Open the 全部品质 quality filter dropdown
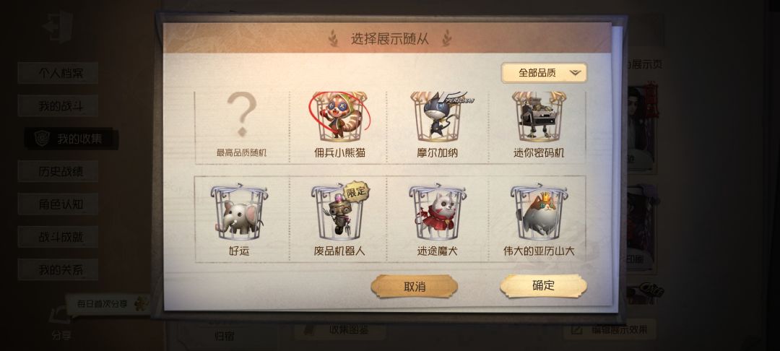Image resolution: width=780 pixels, height=351 pixels. (x=545, y=73)
